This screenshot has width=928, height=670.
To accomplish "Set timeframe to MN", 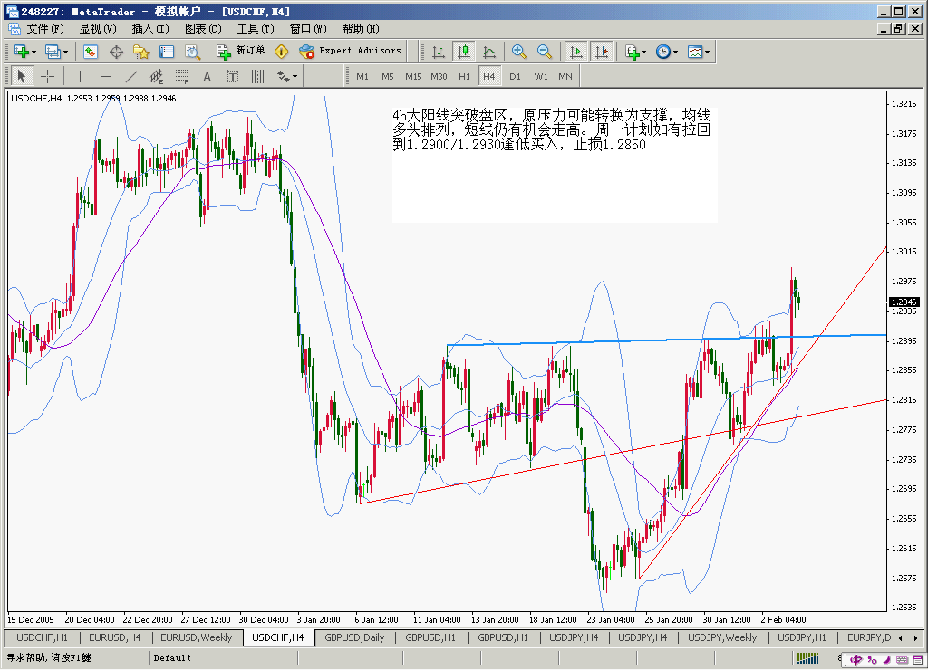I will point(565,76).
